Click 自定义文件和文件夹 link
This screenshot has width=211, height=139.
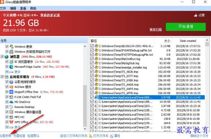(x=74, y=136)
